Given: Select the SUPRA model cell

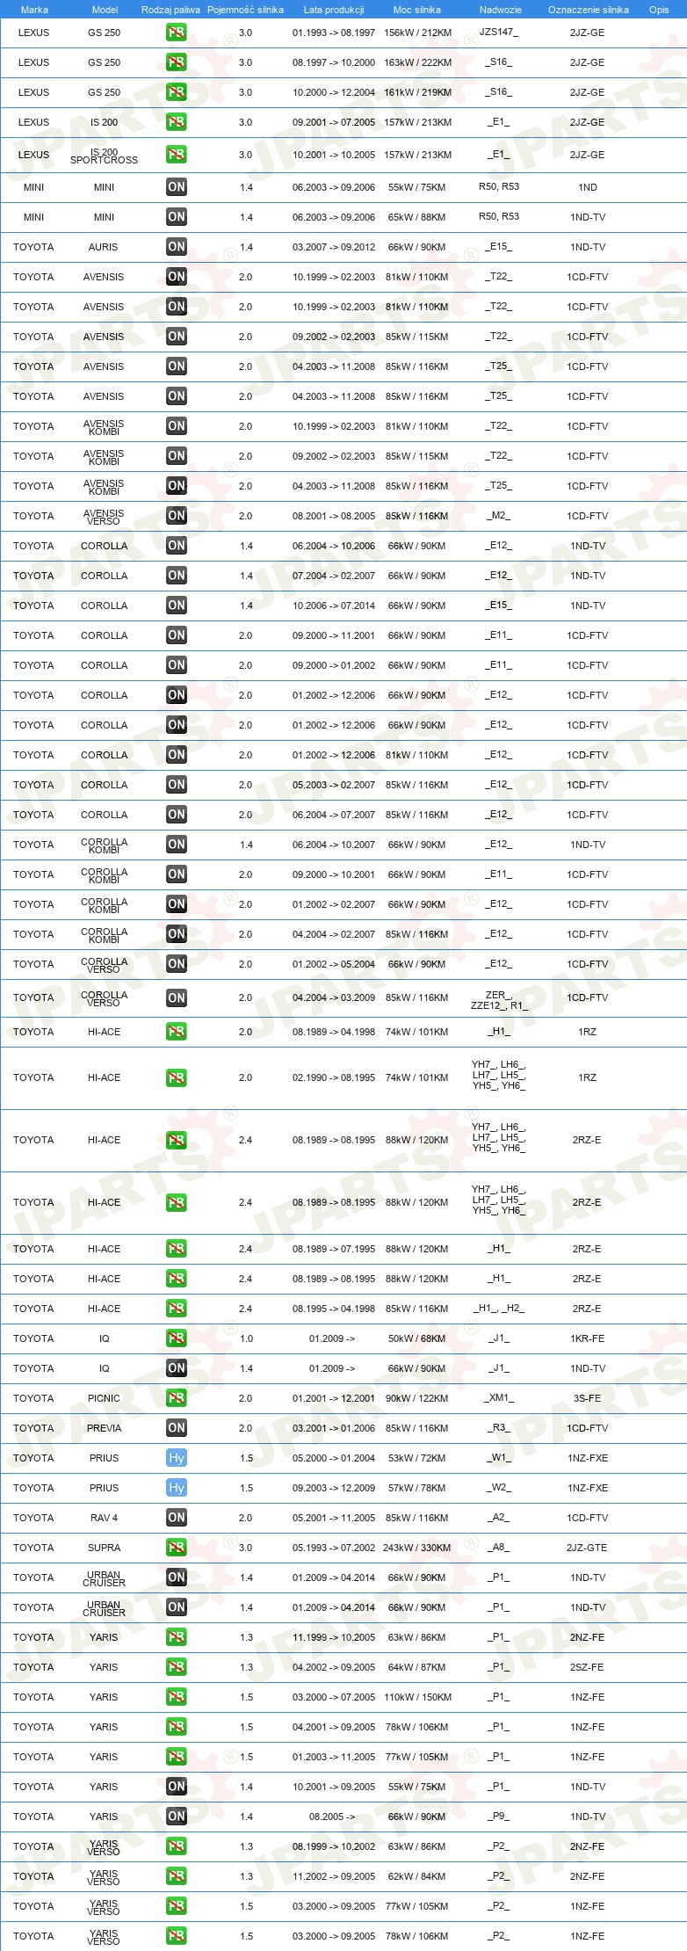Looking at the screenshot, I should pos(105,1548).
